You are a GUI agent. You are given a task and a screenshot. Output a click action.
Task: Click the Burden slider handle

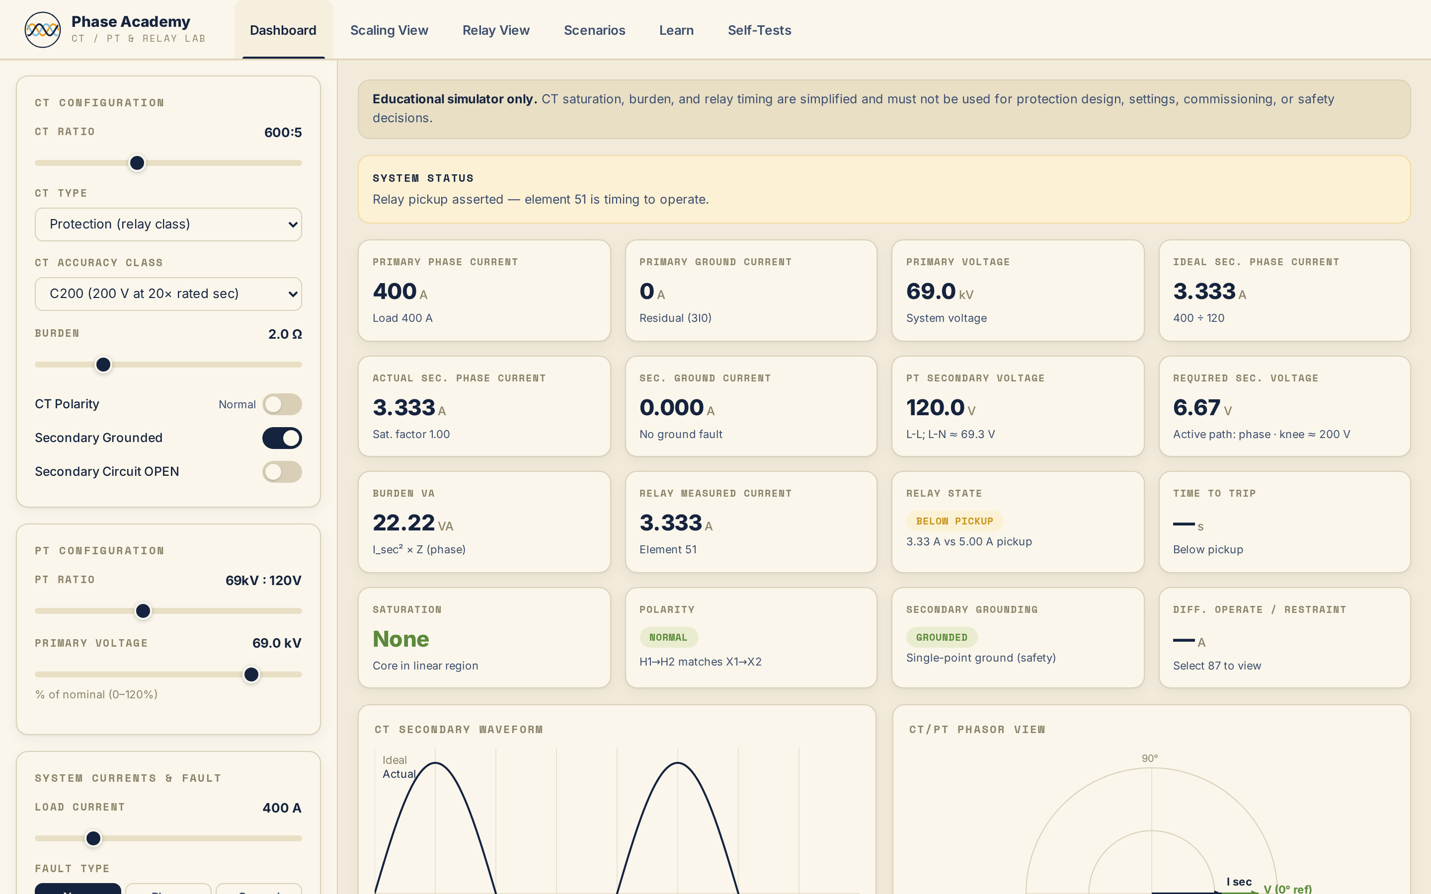103,364
